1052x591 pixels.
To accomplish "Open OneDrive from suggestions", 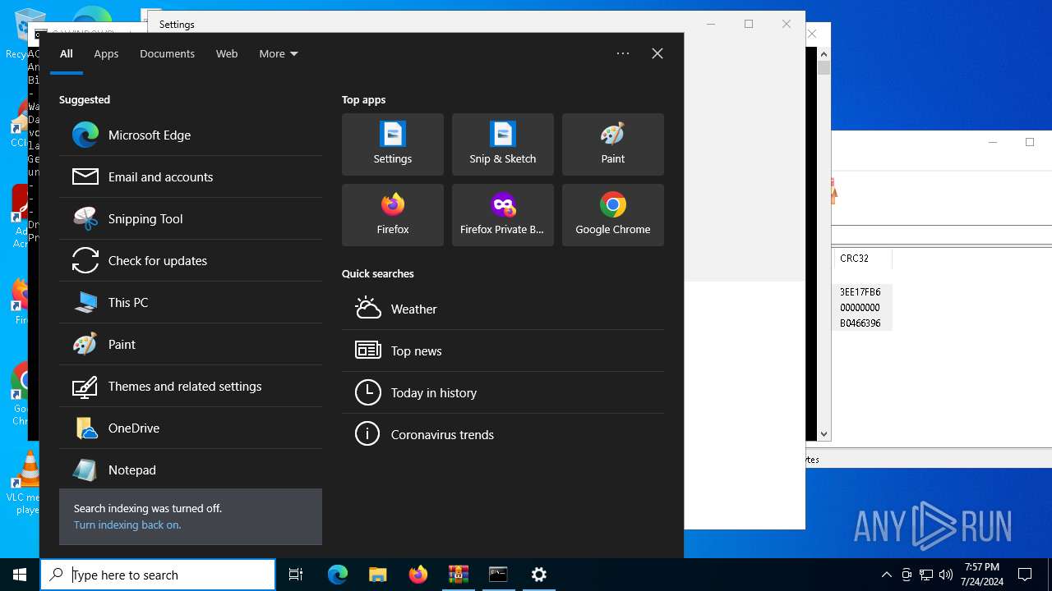I will [191, 428].
